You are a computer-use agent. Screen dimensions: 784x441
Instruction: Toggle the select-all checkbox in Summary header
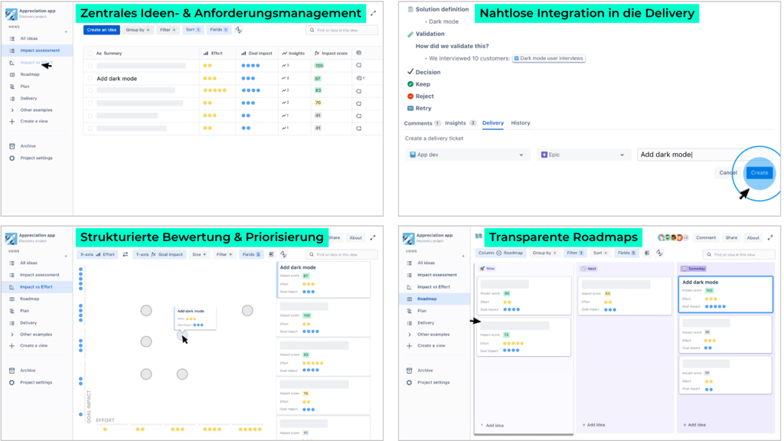click(90, 53)
